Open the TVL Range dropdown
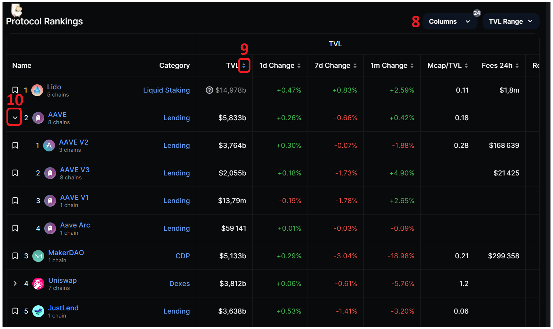 tap(511, 22)
